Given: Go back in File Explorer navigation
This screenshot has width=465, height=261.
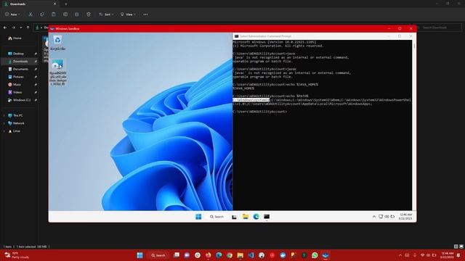Looking at the screenshot, I should click(x=5, y=28).
